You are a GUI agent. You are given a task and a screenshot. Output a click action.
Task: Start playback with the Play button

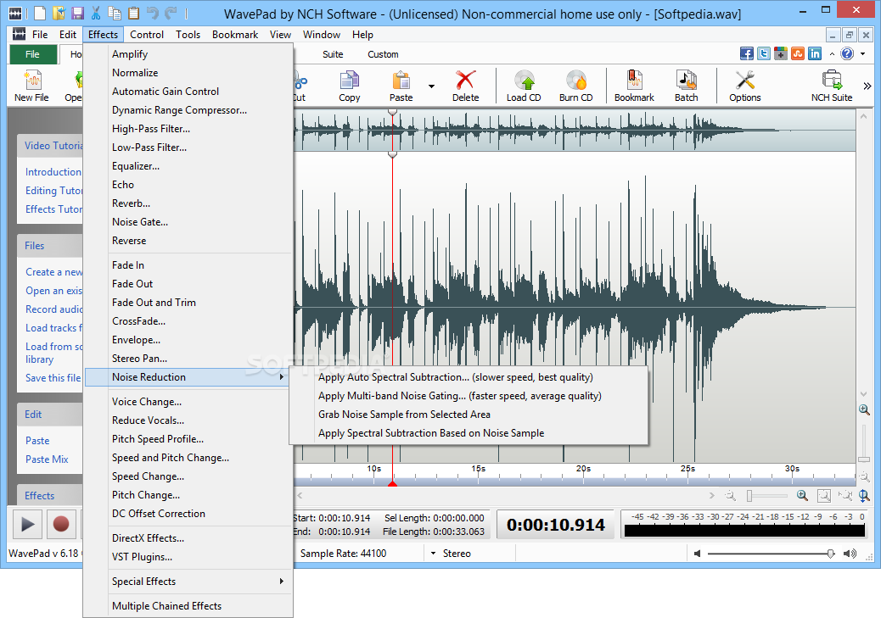[25, 524]
